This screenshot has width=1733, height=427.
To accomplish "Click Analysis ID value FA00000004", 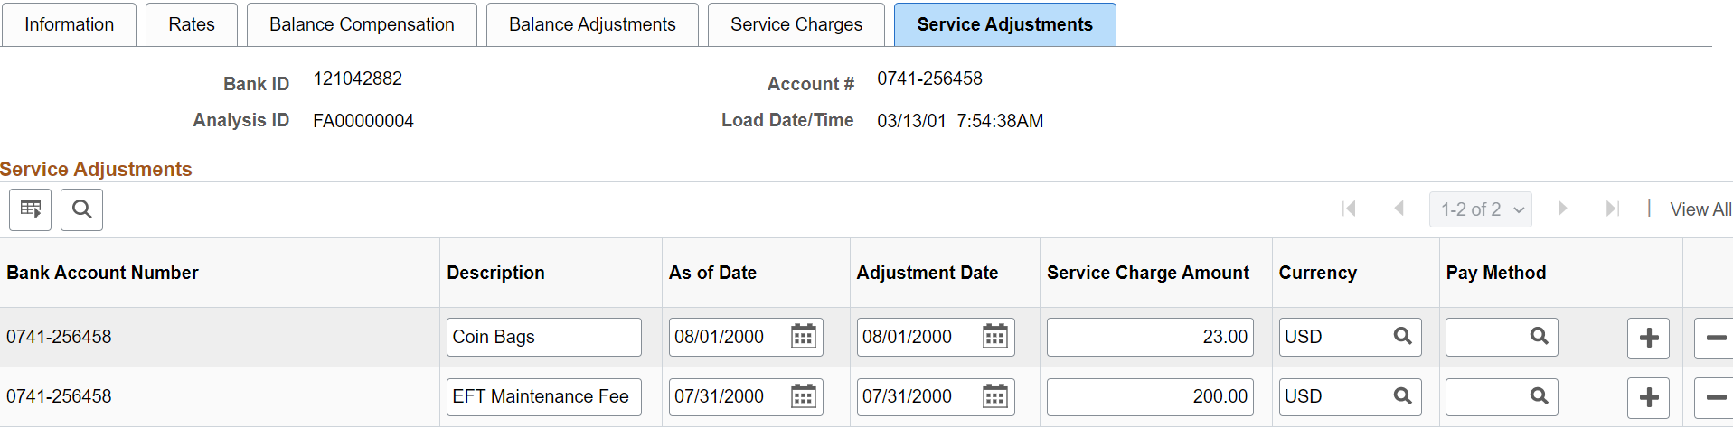I will coord(363,121).
